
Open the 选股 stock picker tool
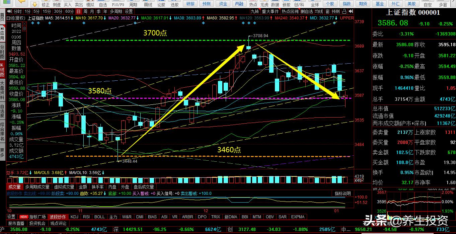(x=174, y=4)
